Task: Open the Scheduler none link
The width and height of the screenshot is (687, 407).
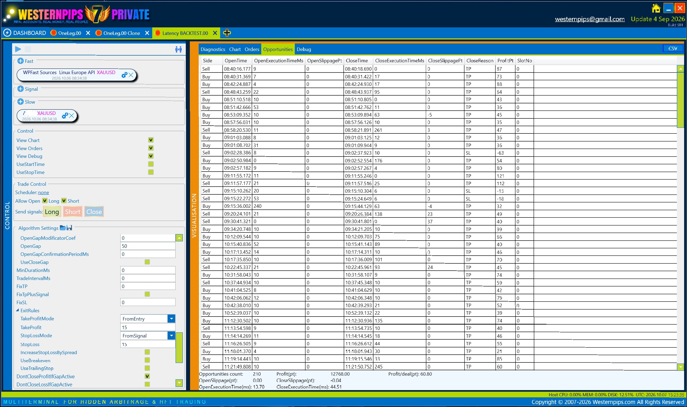Action: [43, 192]
